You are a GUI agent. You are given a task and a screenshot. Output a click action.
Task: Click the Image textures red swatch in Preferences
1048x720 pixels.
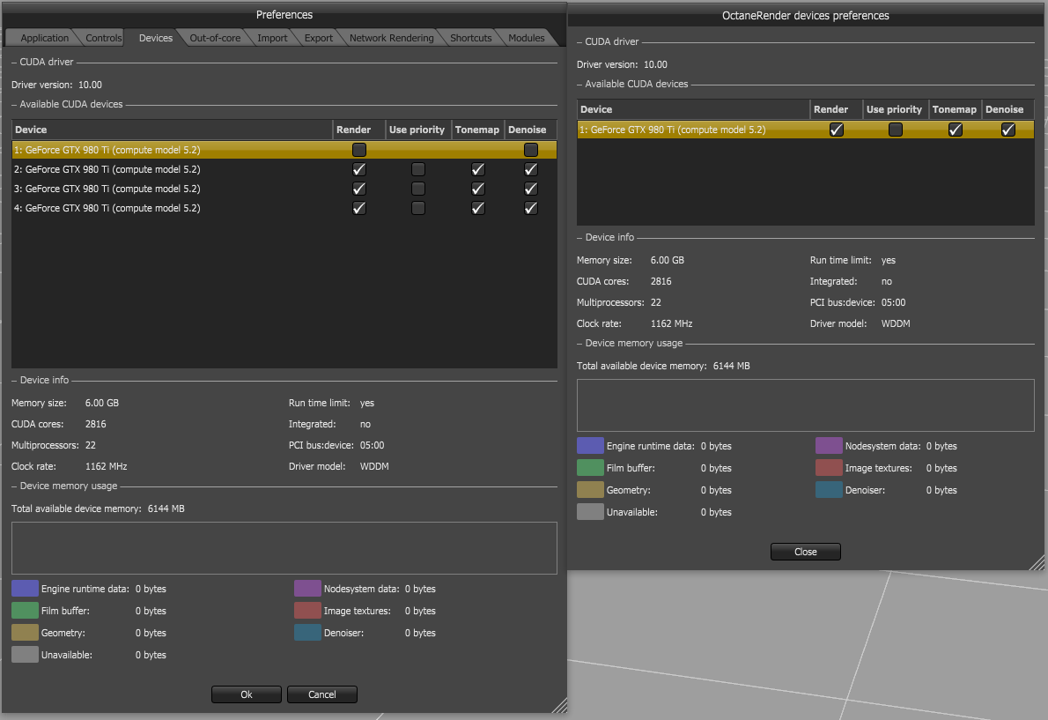307,611
